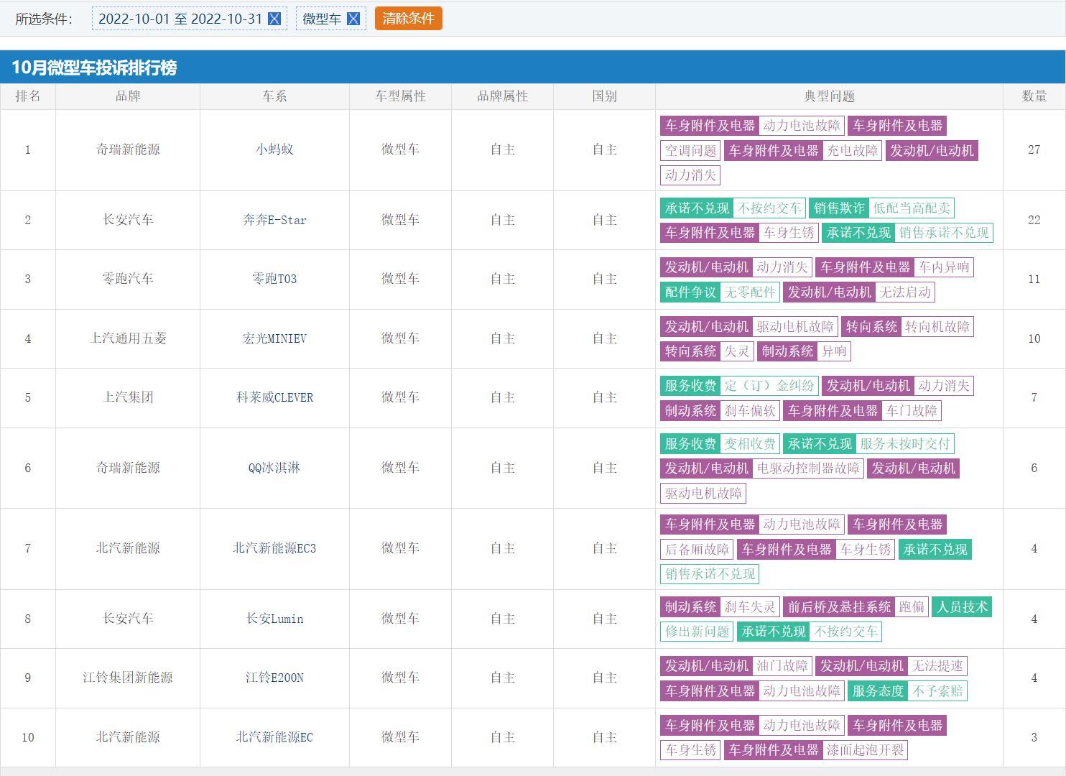Click the 转向机故障 tag
The height and width of the screenshot is (776, 1066).
click(937, 327)
